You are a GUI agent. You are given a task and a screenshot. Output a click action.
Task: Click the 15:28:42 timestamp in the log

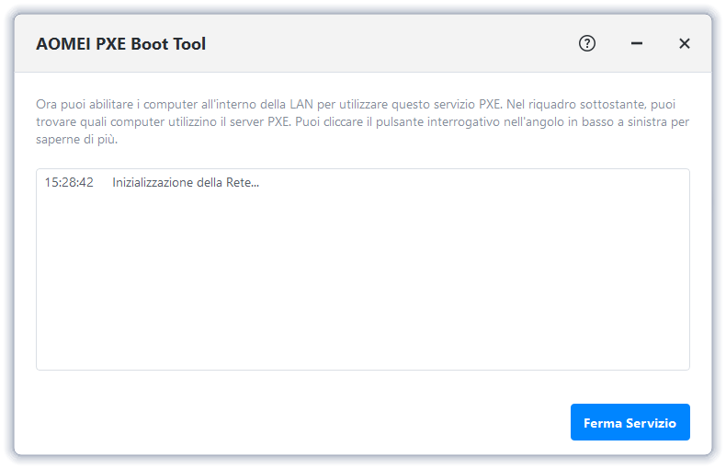click(69, 183)
